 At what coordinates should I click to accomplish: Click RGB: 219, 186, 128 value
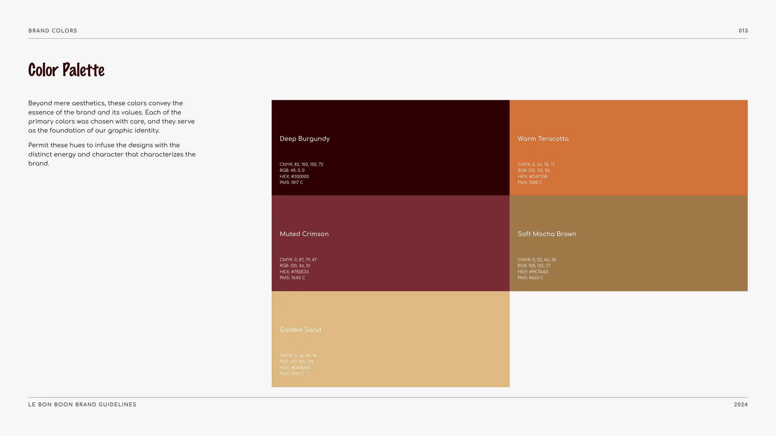pos(296,362)
